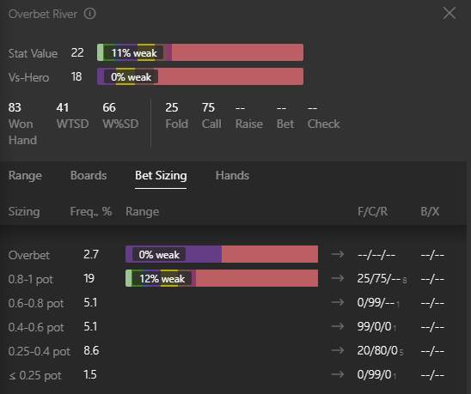The image size is (471, 394).
Task: Open the Hands tab
Action: [232, 176]
